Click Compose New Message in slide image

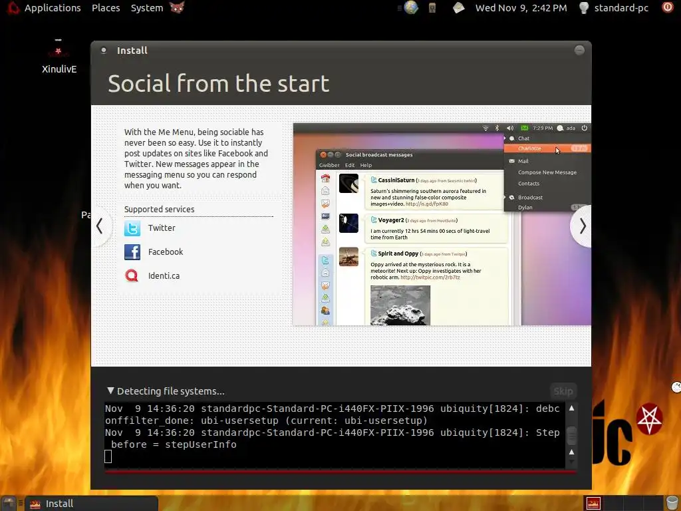coord(547,172)
